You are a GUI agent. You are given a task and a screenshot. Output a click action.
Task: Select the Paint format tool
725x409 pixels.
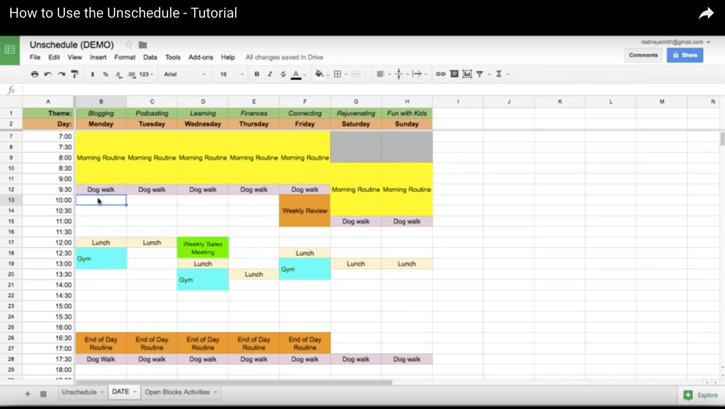pos(75,74)
